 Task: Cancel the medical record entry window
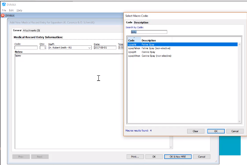point(202,157)
